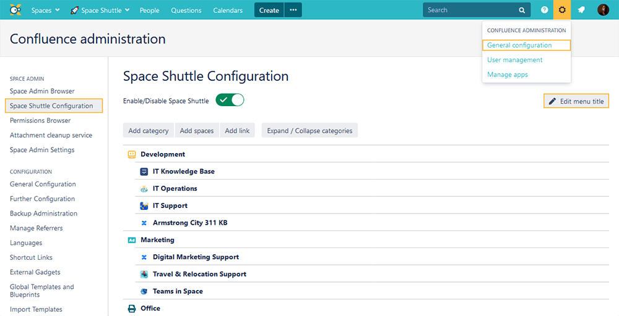Click the Create button
The width and height of the screenshot is (619, 316).
(269, 10)
